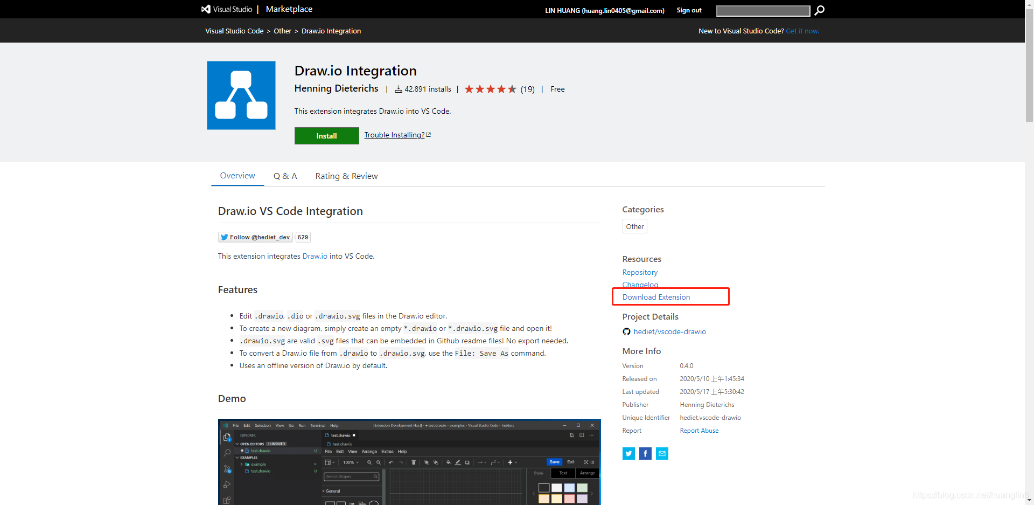This screenshot has height=505, width=1034.
Task: Click undo arrow icon in demo toolbar
Action: click(391, 462)
